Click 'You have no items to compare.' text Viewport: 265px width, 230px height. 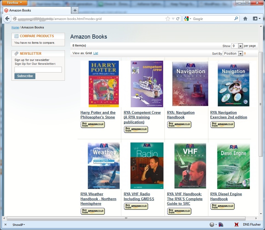35,43
